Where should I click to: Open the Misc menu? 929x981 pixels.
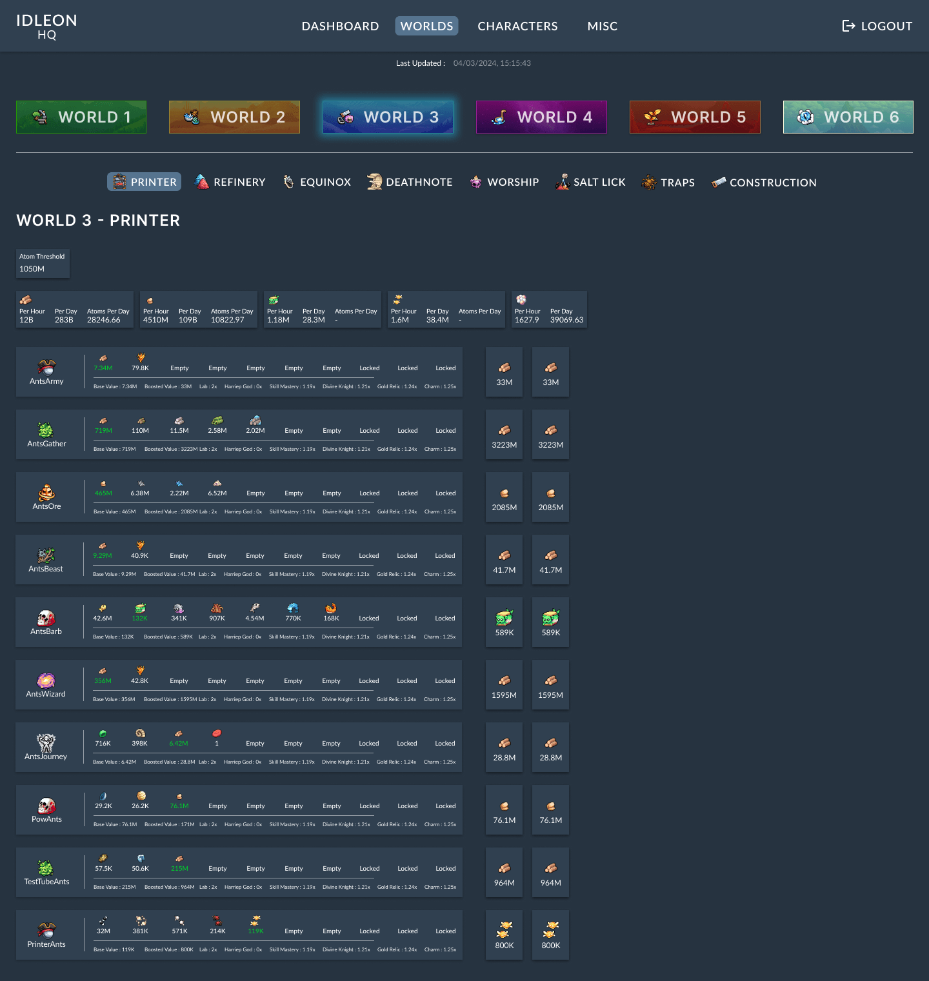(x=603, y=26)
